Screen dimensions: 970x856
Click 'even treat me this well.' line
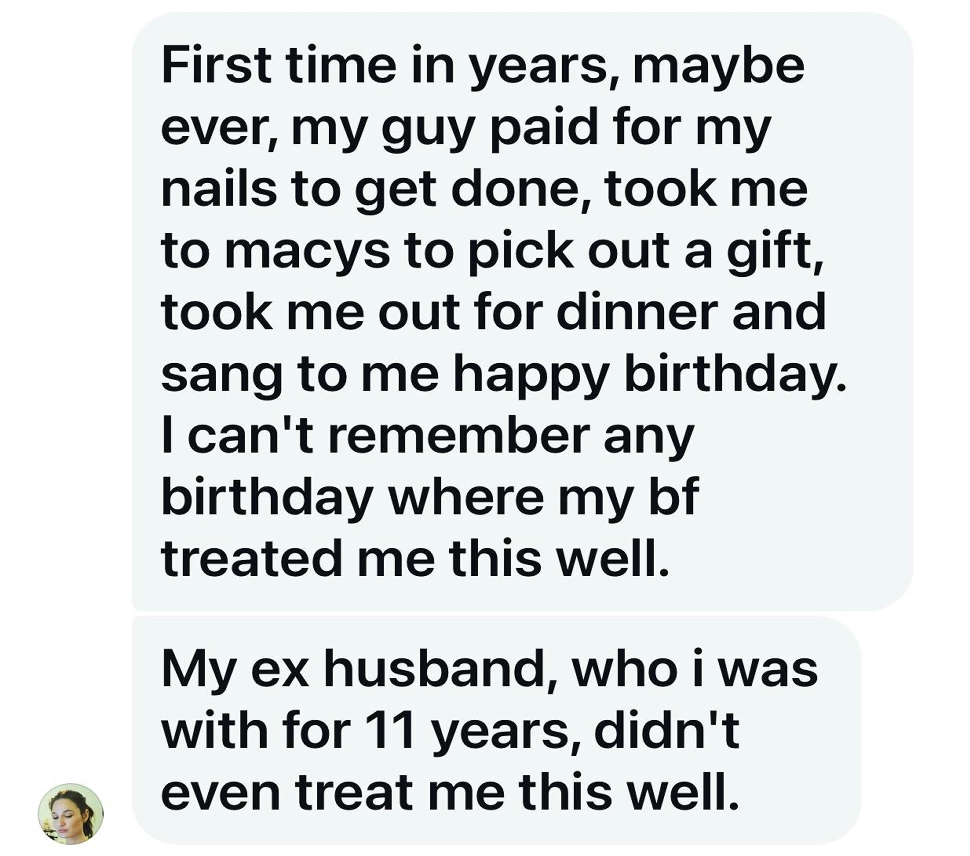[450, 794]
